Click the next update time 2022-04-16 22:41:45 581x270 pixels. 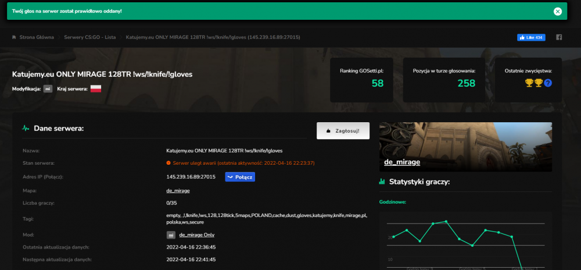(191, 260)
